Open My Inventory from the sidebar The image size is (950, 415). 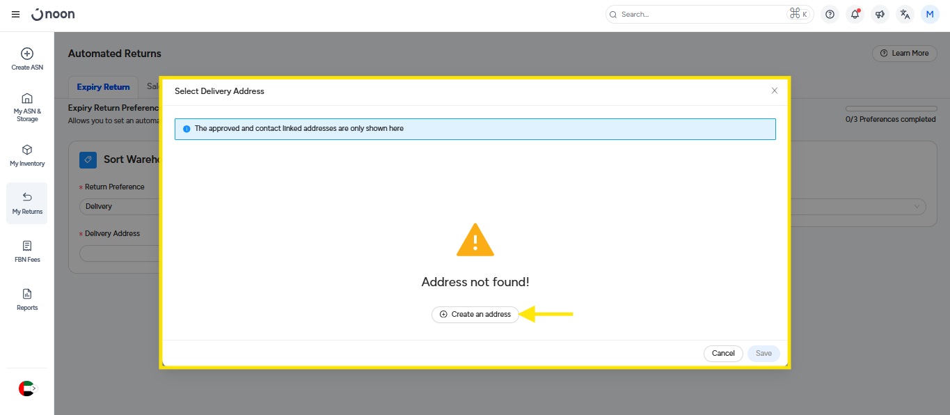[x=27, y=155]
